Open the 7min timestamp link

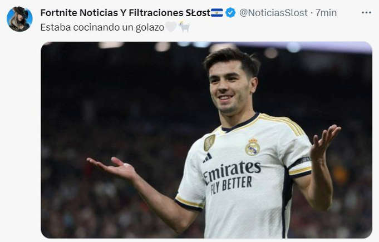326,13
